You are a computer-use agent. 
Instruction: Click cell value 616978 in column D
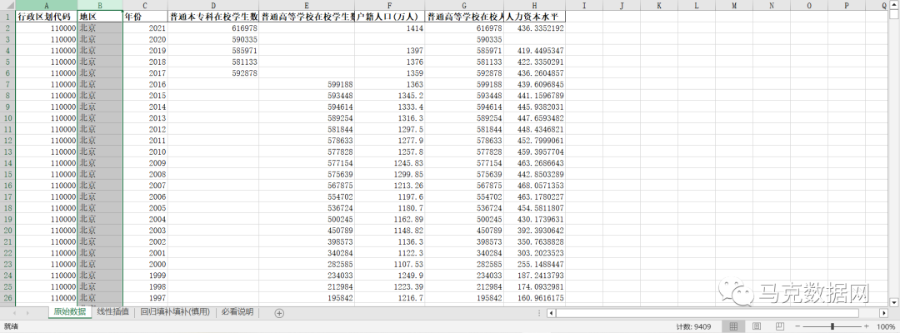coord(213,28)
